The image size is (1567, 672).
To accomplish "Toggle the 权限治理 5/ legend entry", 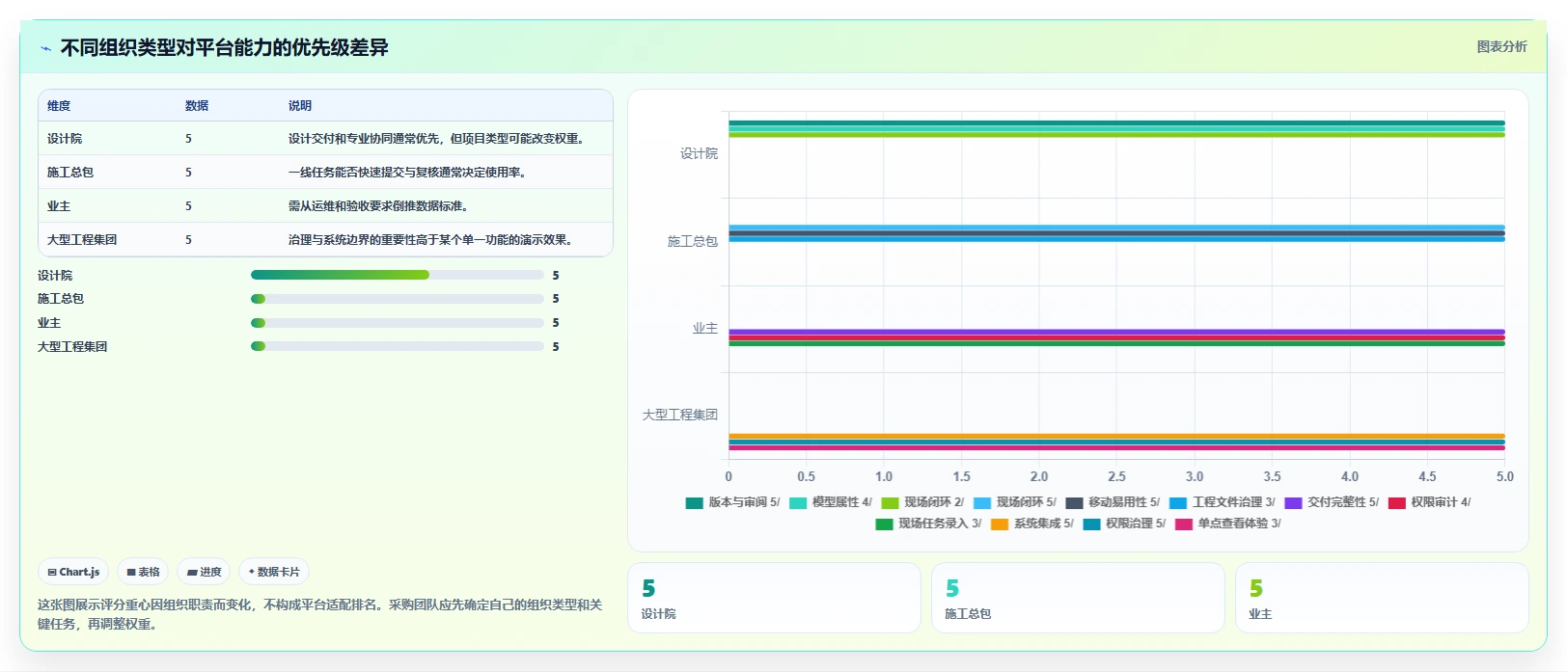I will tap(1124, 524).
